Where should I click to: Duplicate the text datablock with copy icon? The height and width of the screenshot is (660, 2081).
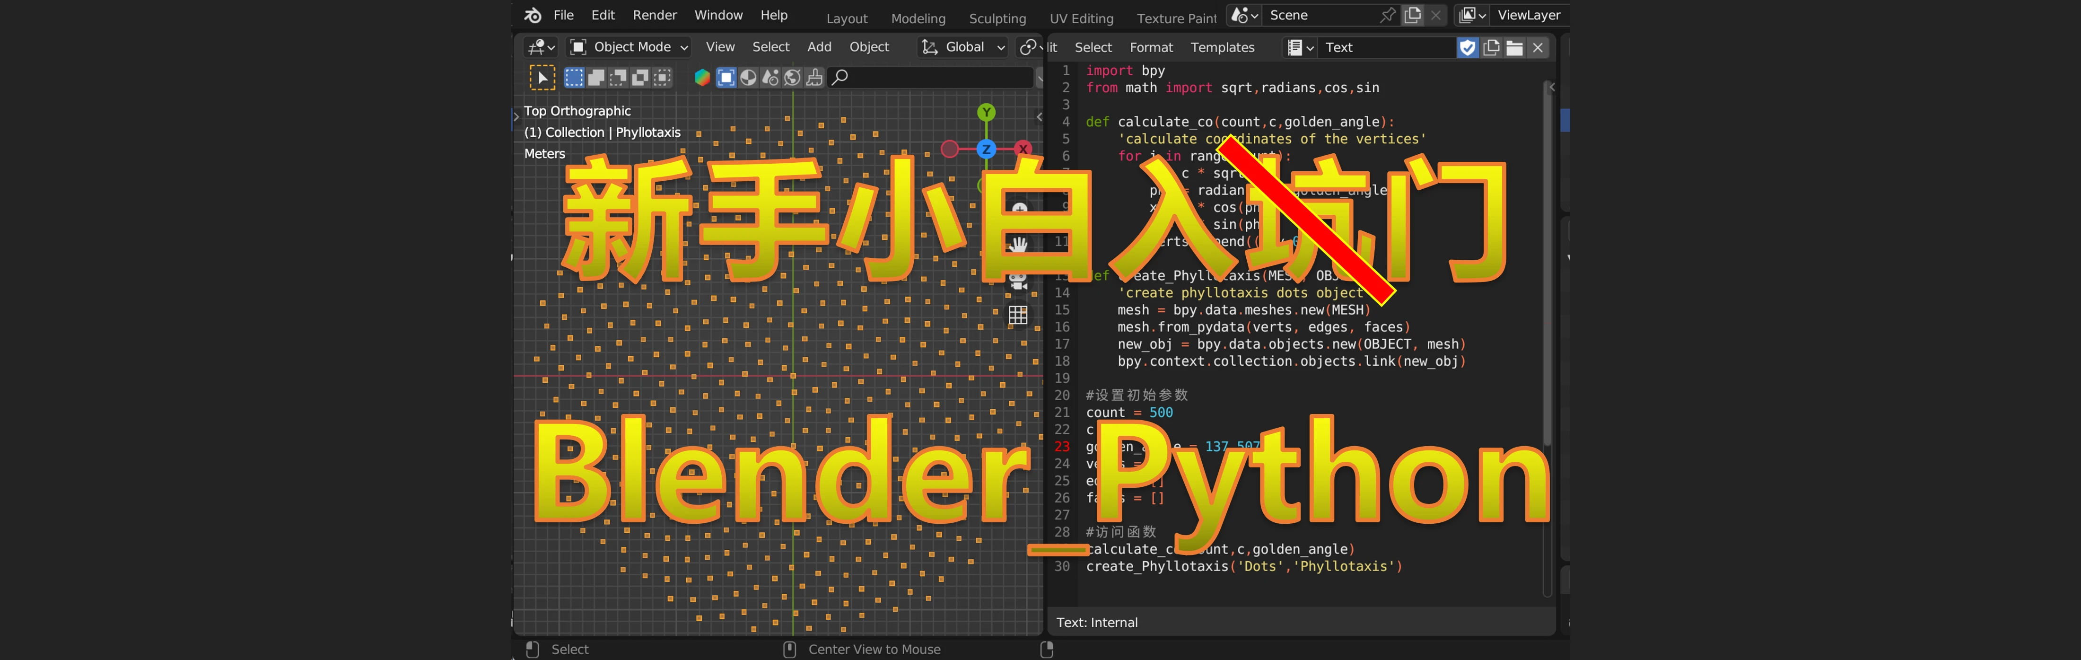pyautogui.click(x=1491, y=48)
